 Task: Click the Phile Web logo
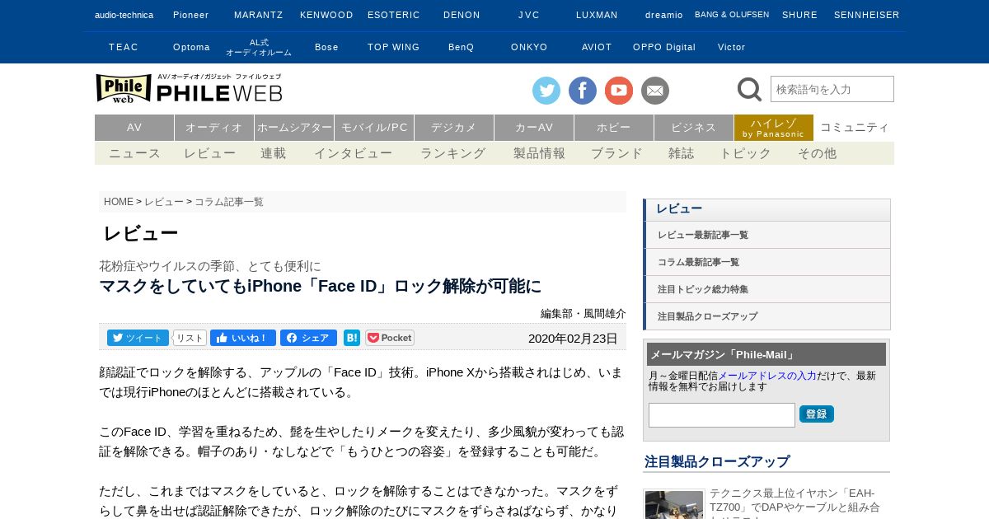coord(189,88)
